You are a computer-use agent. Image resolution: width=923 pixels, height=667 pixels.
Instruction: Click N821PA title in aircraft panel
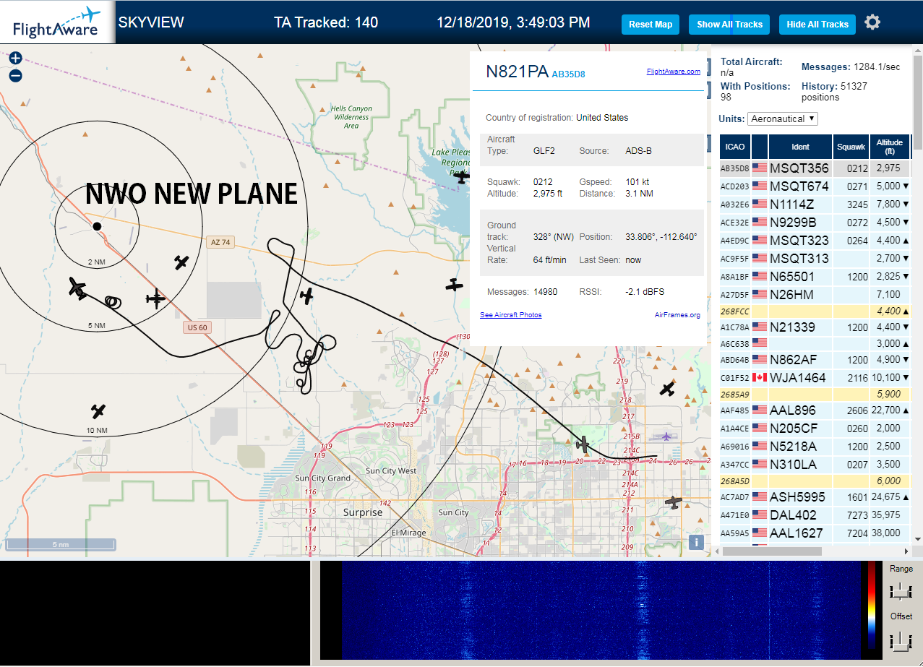[517, 72]
